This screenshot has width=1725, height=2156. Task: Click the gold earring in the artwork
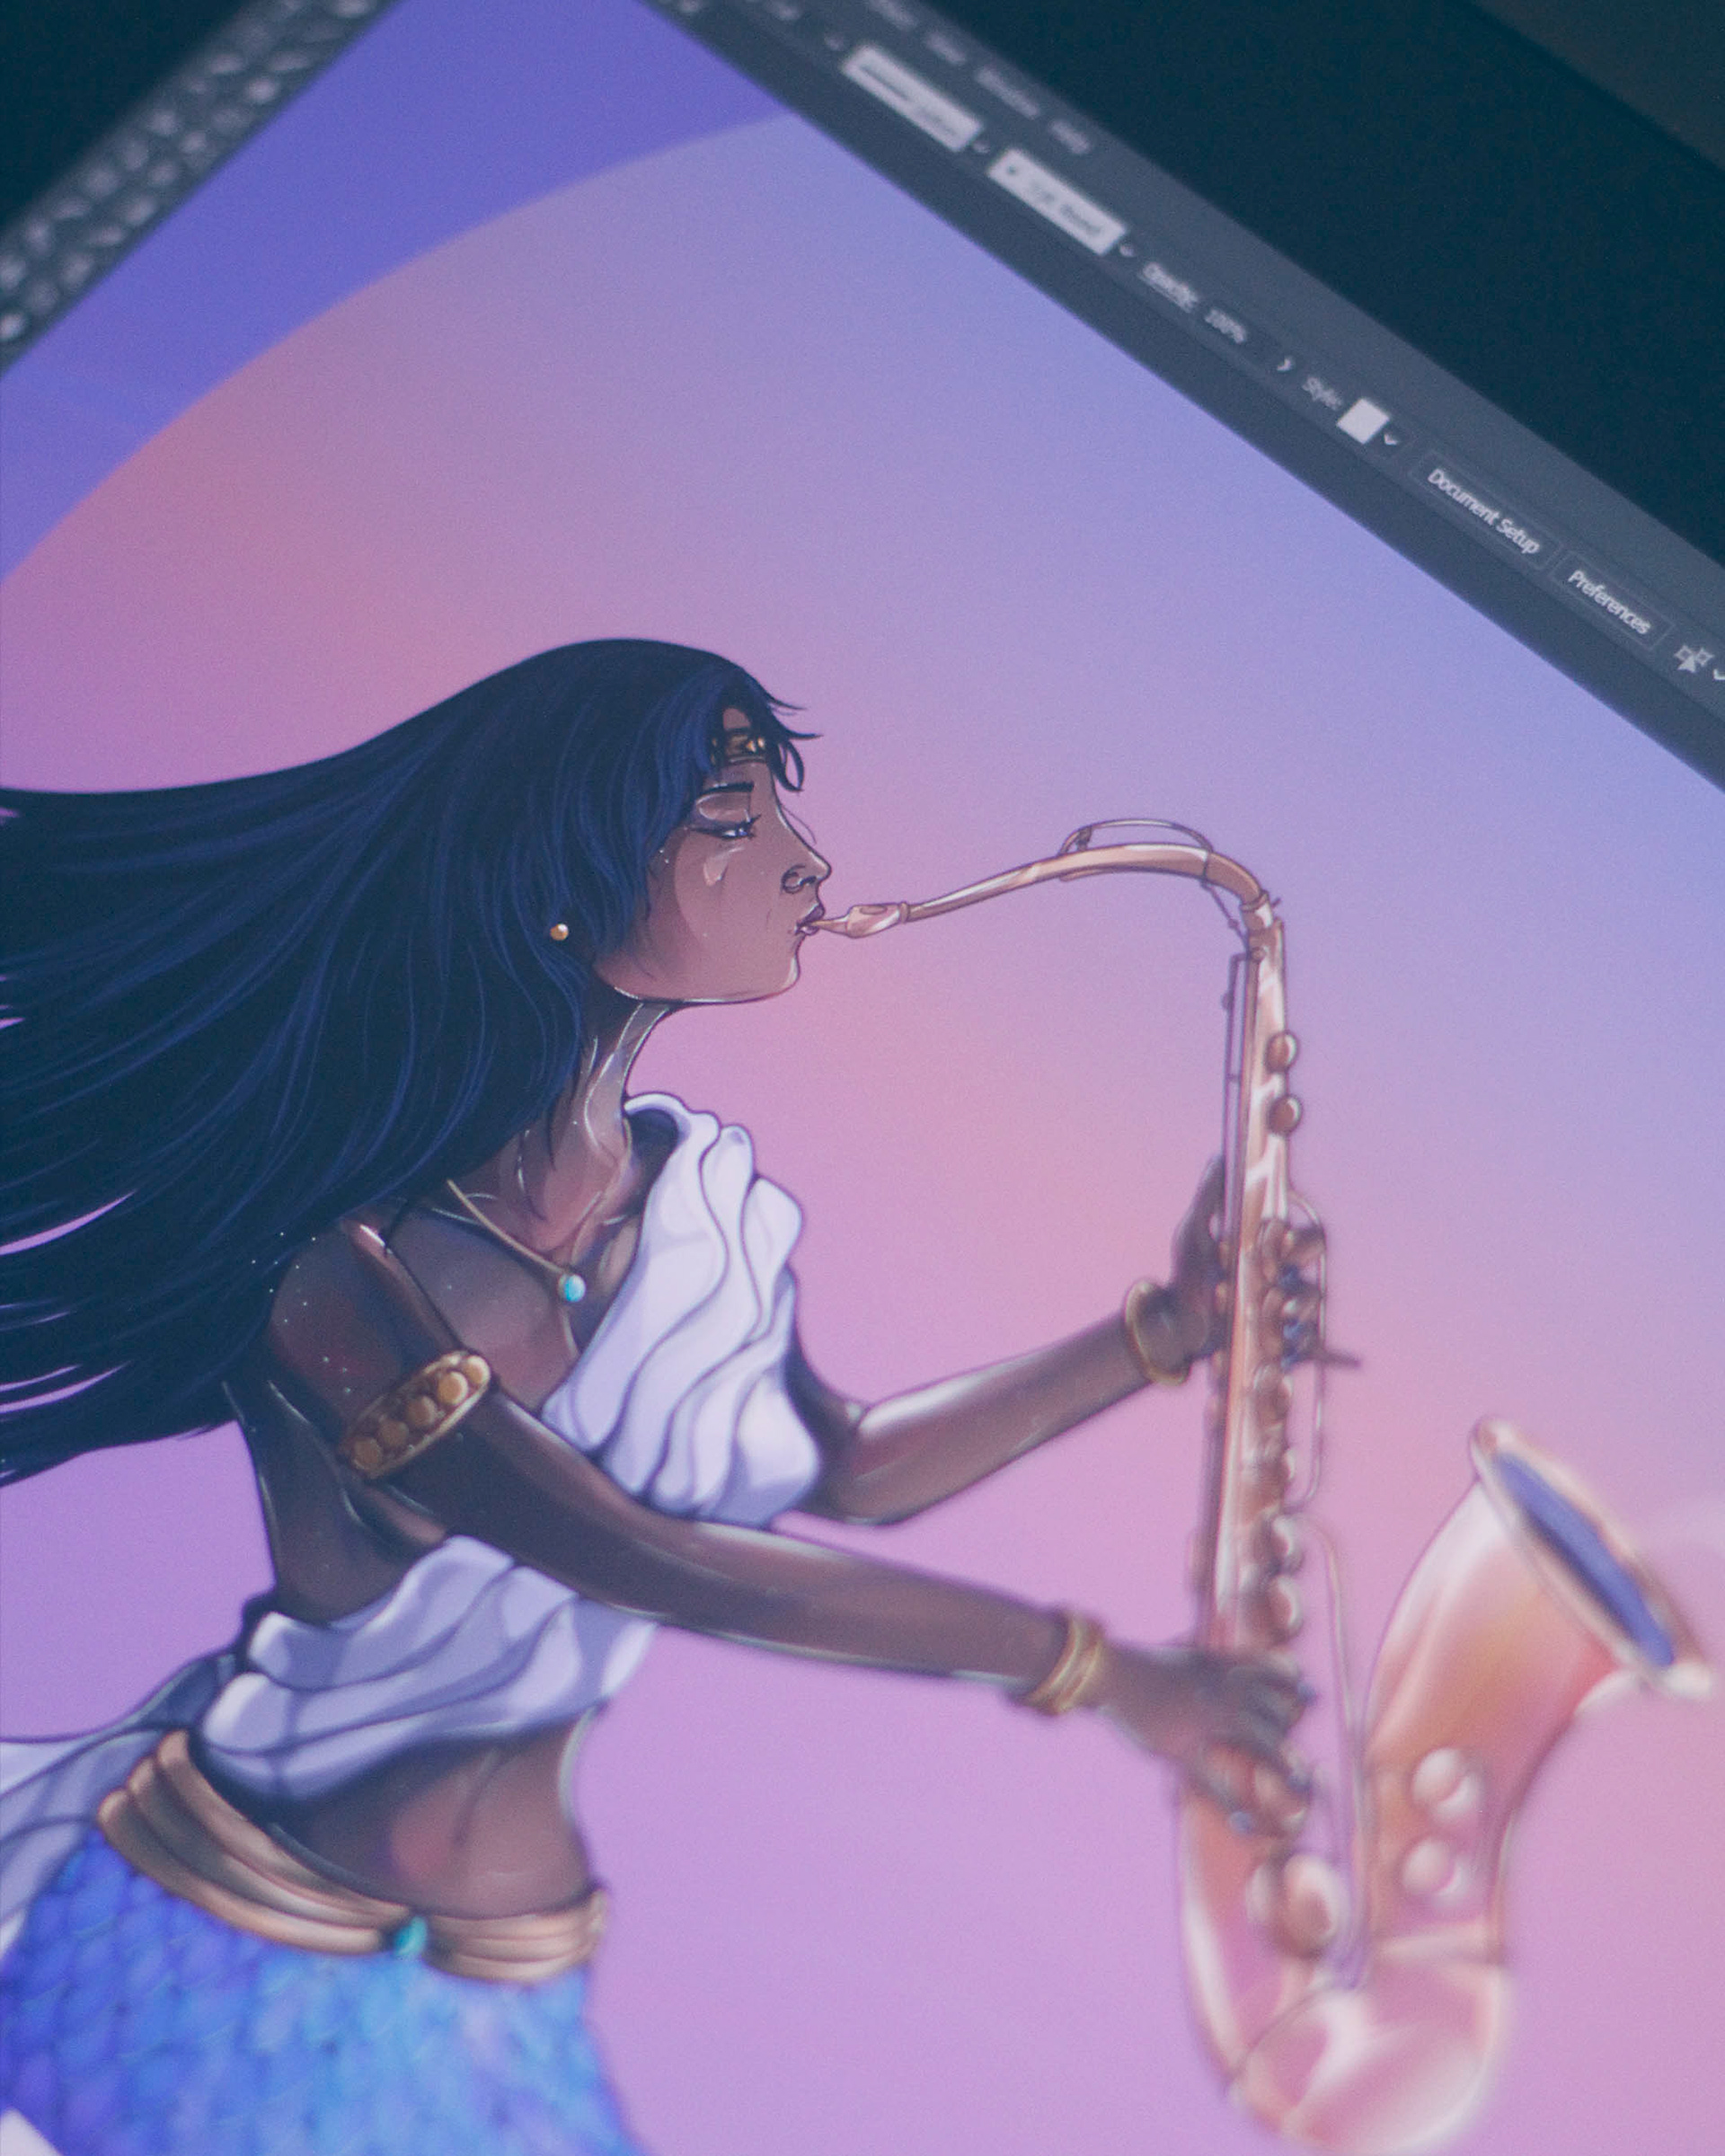(x=558, y=932)
